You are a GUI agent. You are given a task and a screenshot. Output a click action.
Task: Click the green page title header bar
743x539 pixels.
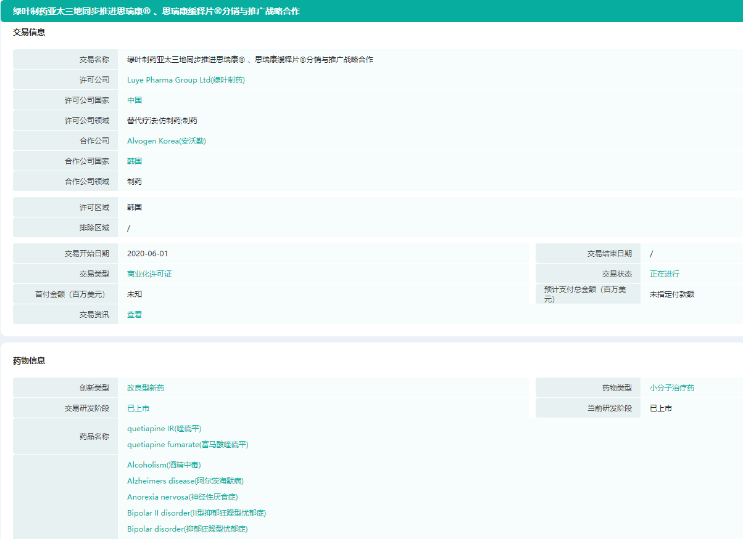tap(371, 11)
